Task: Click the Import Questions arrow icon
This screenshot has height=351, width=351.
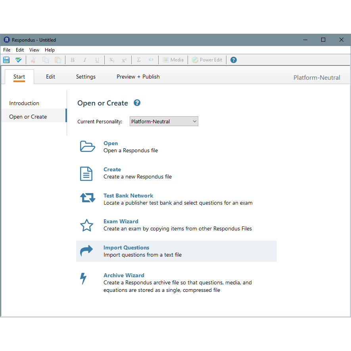Action: [86, 250]
